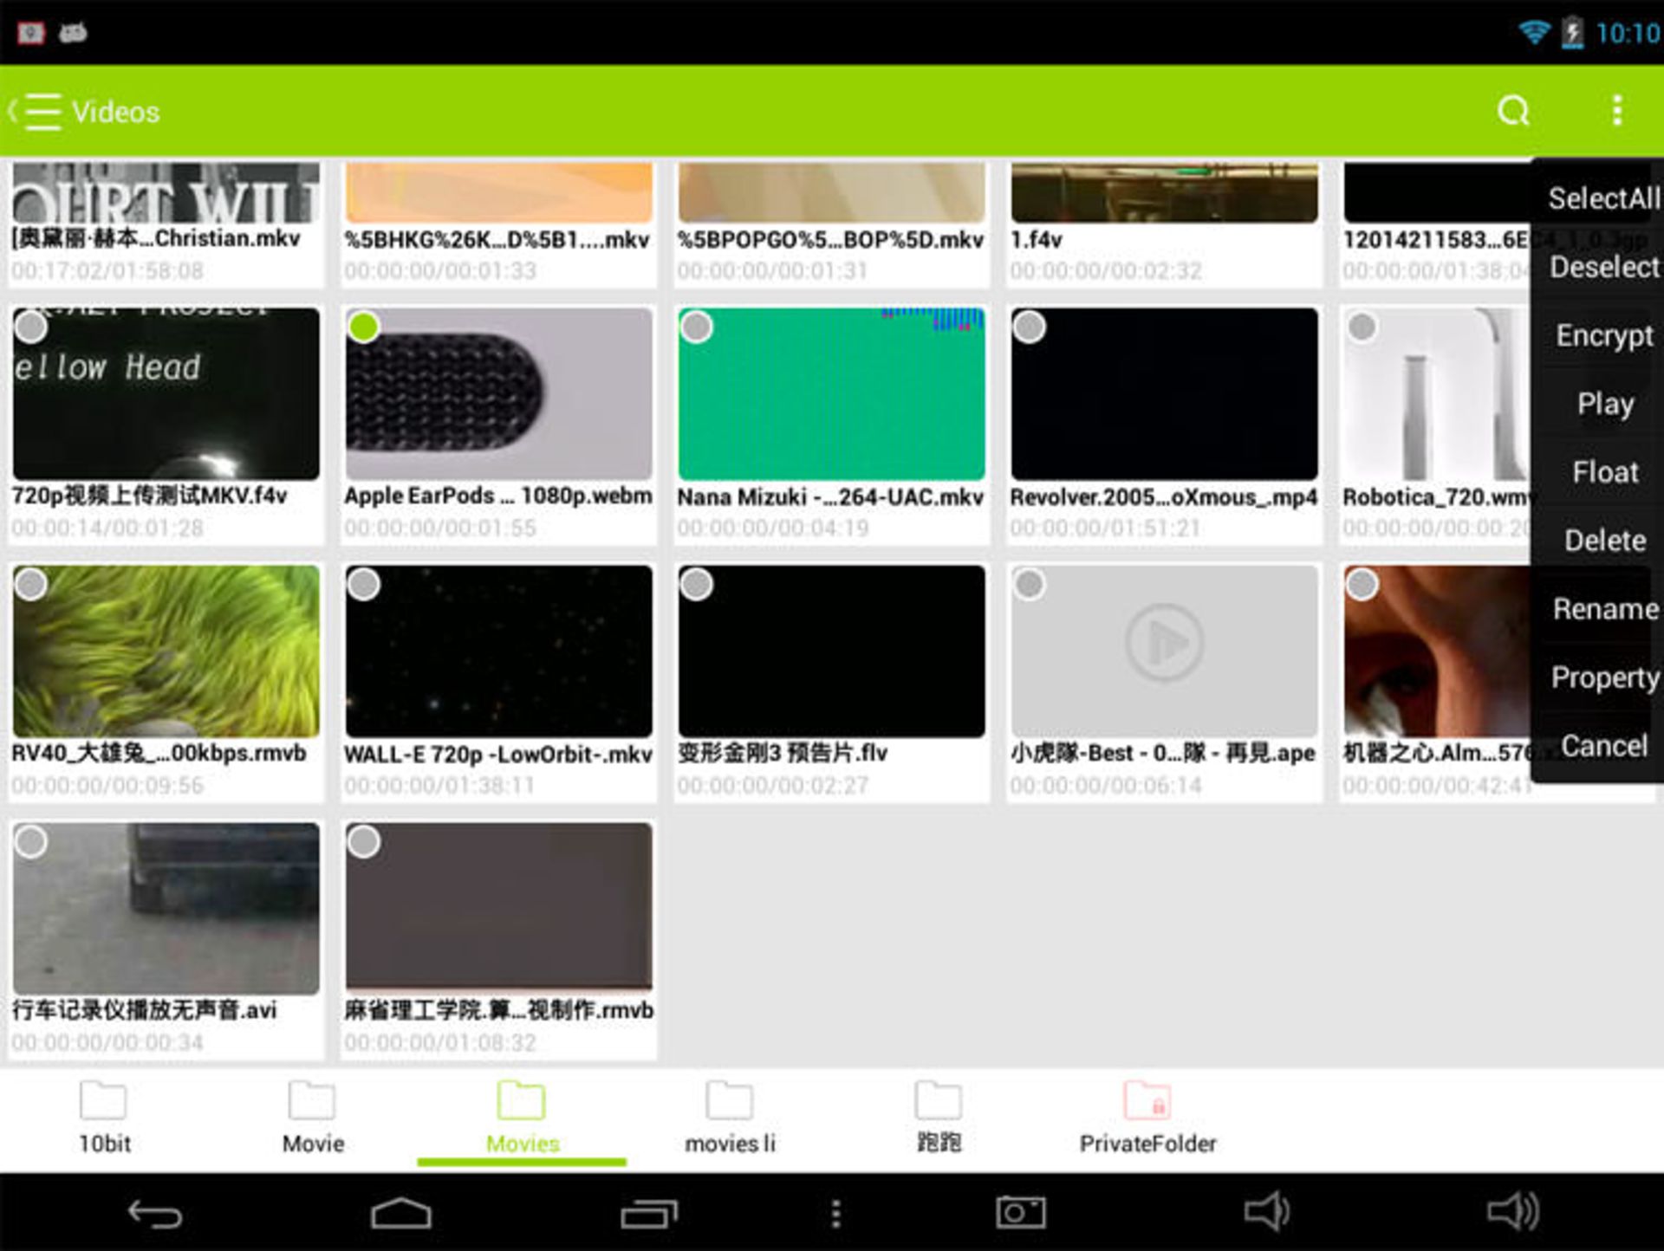Delete the selected videos
Viewport: 1664px width, 1251px height.
[1606, 540]
